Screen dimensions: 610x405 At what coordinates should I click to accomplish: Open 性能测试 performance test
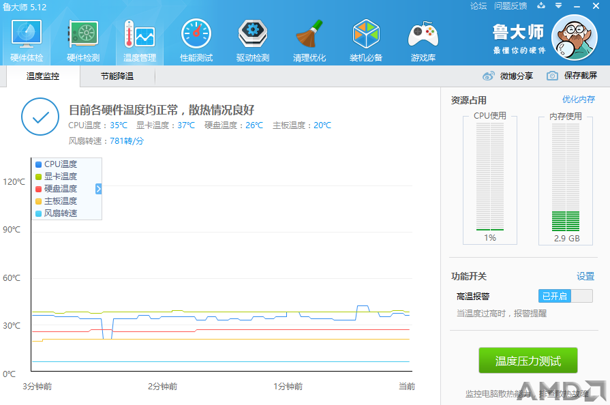196,40
